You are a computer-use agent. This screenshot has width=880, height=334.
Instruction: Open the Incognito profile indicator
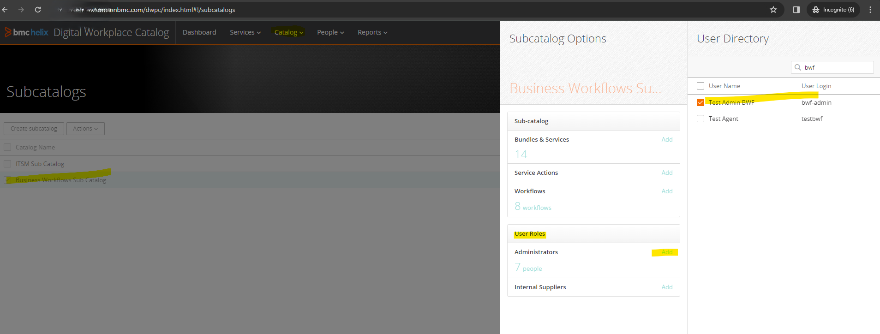pos(833,10)
